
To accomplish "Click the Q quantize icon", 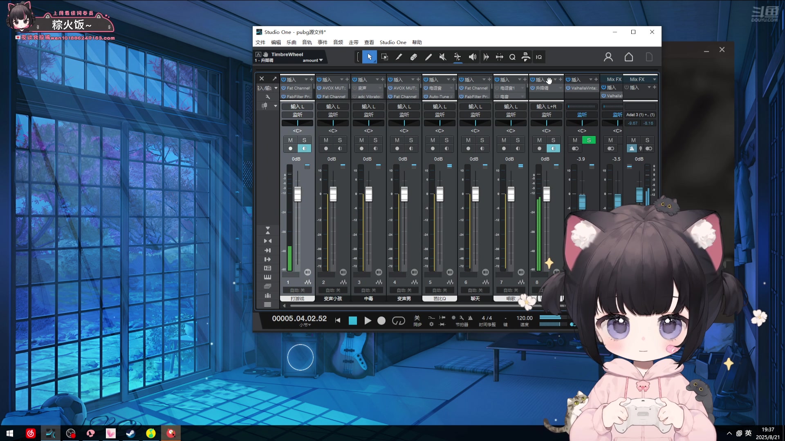I will point(512,57).
